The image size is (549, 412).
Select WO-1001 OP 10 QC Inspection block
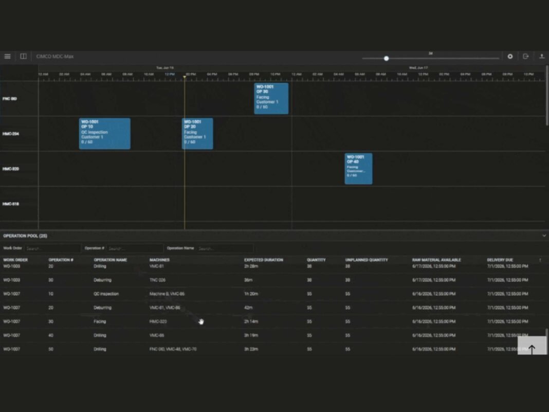(105, 134)
